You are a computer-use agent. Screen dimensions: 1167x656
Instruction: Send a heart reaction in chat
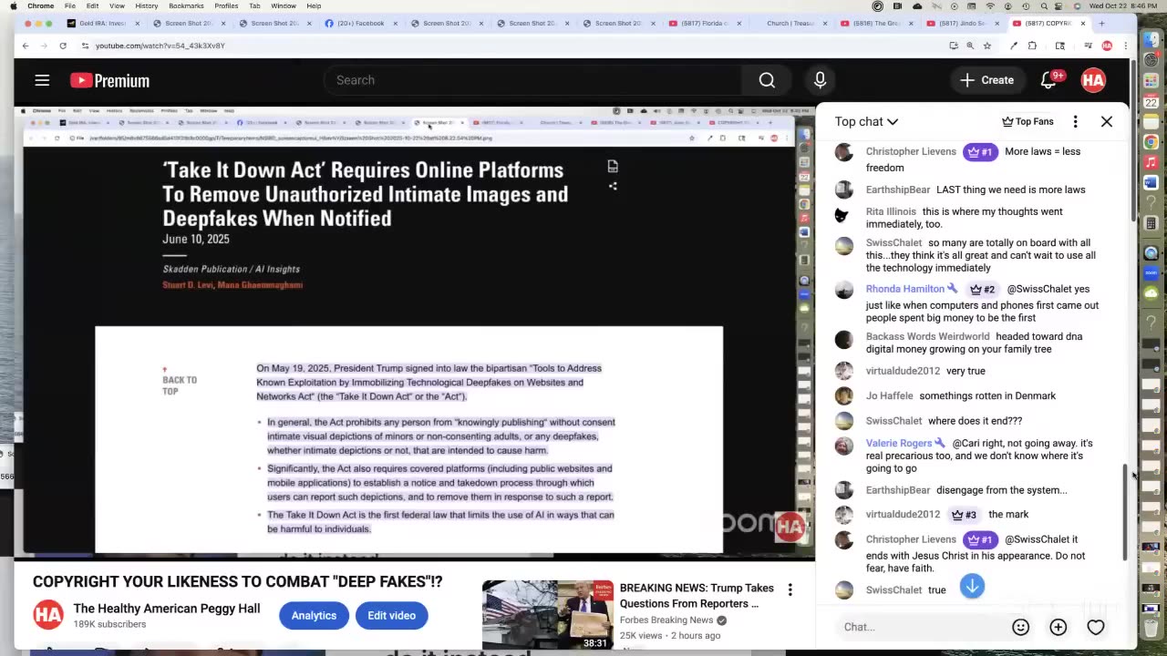click(1096, 627)
